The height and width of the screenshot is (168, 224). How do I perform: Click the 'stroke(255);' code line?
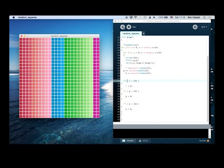tap(132, 58)
